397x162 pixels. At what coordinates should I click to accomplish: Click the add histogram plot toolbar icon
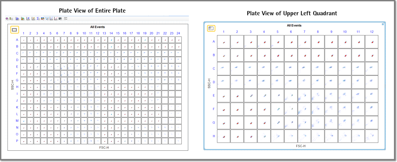[x=17, y=18]
